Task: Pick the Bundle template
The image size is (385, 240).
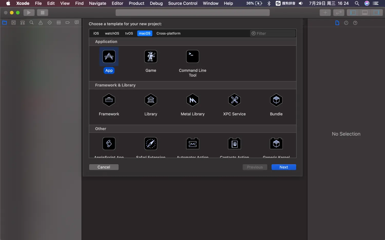Action: coord(276,100)
